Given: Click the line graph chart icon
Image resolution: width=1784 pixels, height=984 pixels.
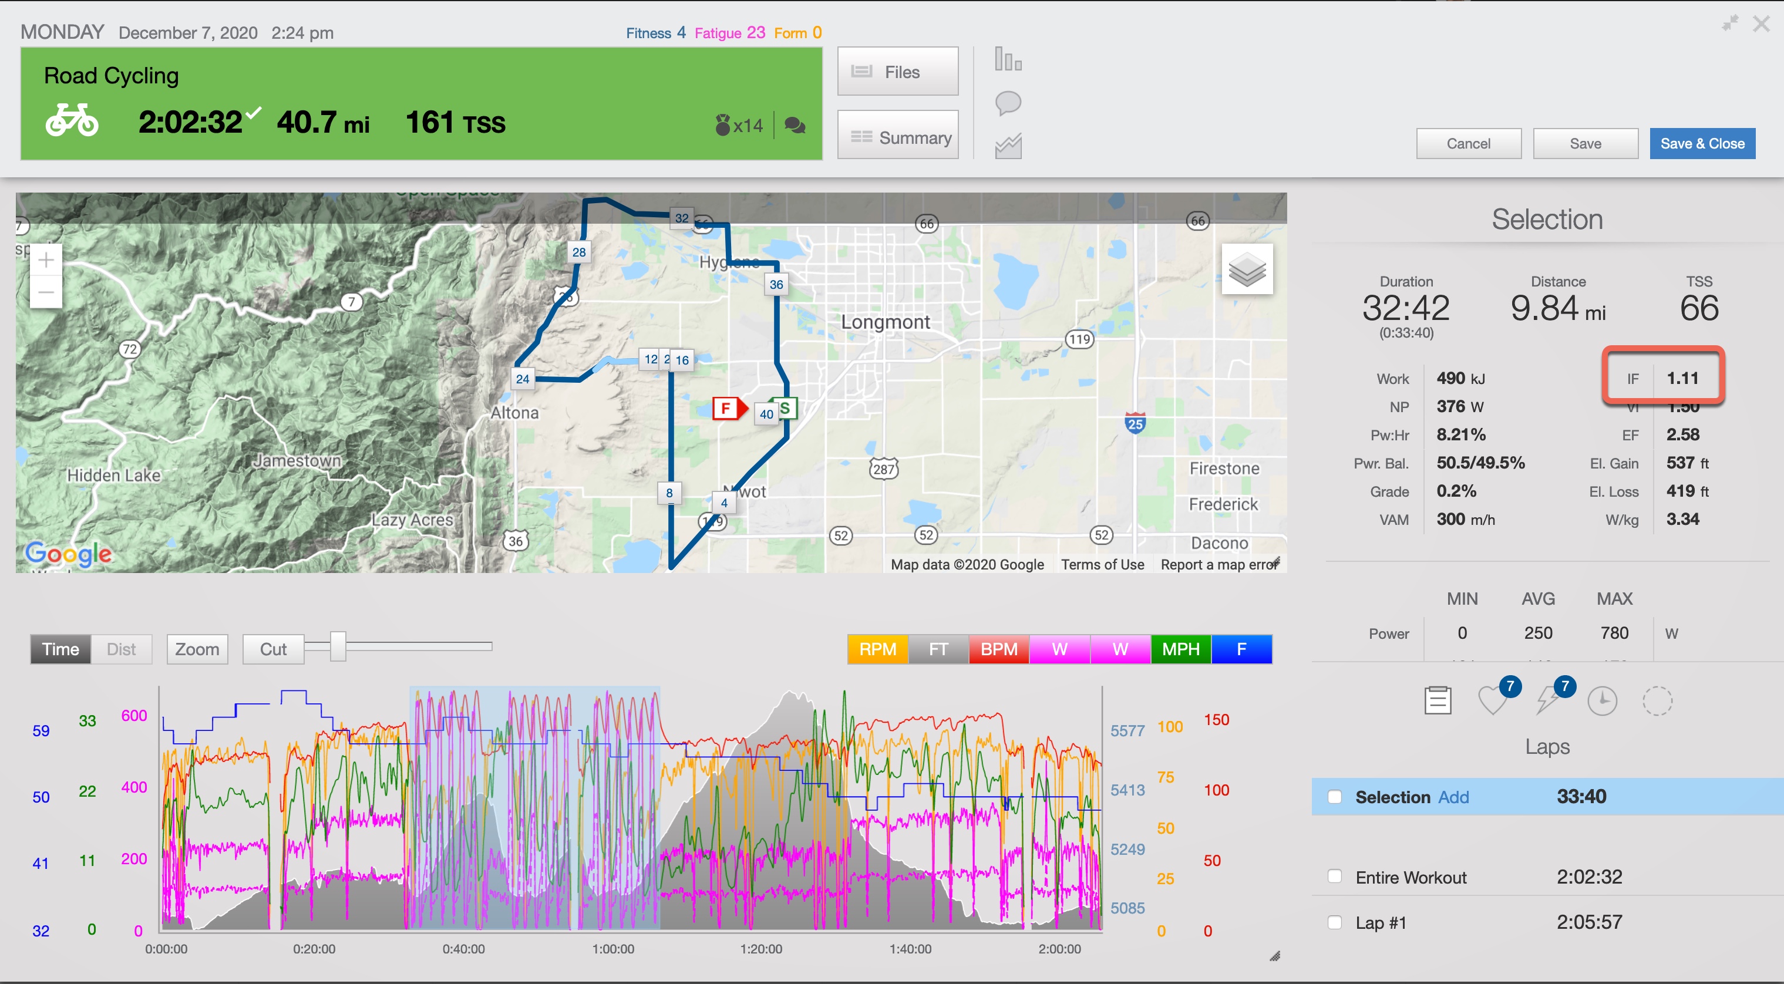Looking at the screenshot, I should click(1008, 146).
